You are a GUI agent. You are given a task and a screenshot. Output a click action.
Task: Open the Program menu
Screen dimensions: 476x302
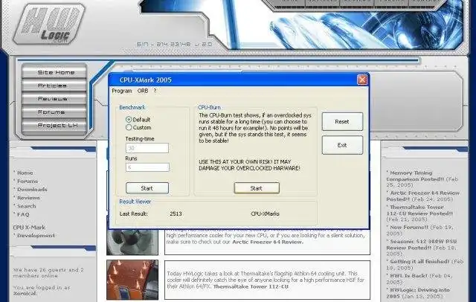click(122, 91)
